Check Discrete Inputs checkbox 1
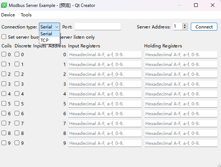Viewport: 221px width, 167px height. click(17, 64)
